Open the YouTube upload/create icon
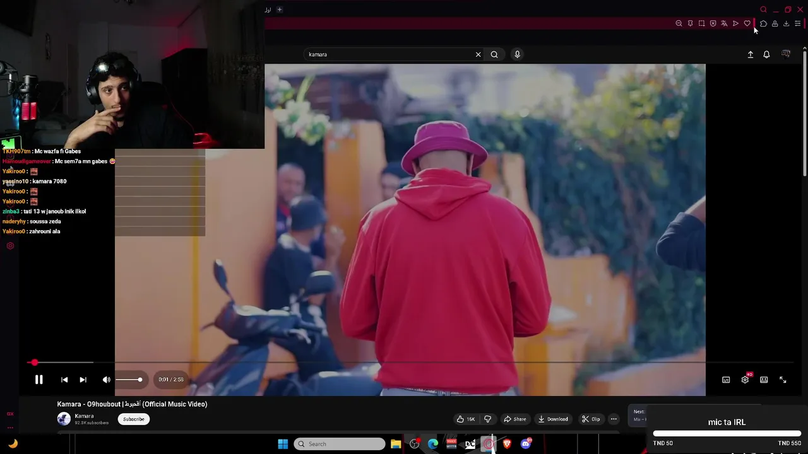The height and width of the screenshot is (454, 808). (x=751, y=54)
